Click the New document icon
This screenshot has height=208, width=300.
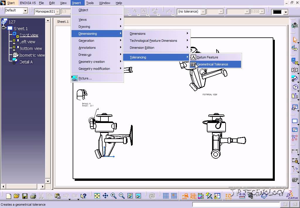[8, 196]
